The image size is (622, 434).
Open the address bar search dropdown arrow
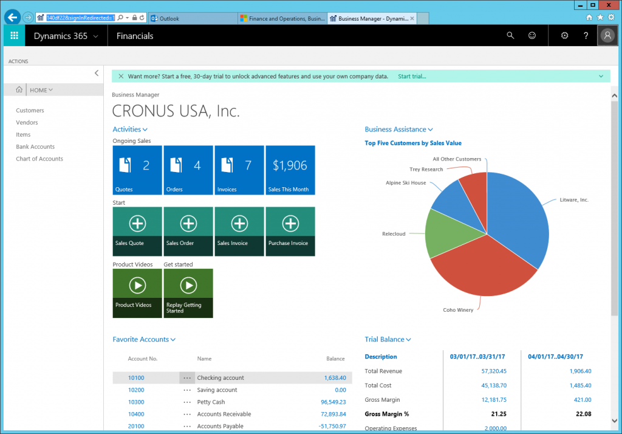(128, 18)
